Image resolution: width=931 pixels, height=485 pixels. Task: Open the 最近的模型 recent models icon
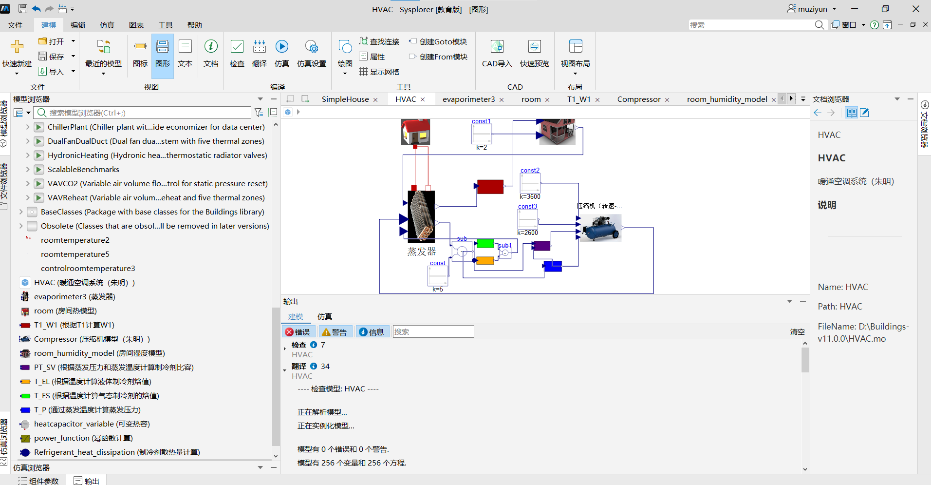point(103,46)
